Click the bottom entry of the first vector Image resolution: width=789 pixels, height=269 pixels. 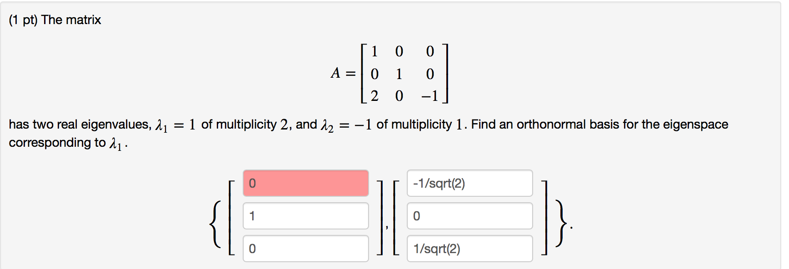(305, 249)
